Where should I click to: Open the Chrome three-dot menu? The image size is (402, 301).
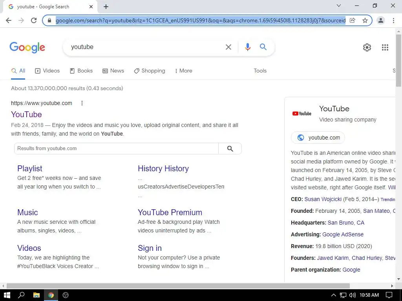[393, 20]
